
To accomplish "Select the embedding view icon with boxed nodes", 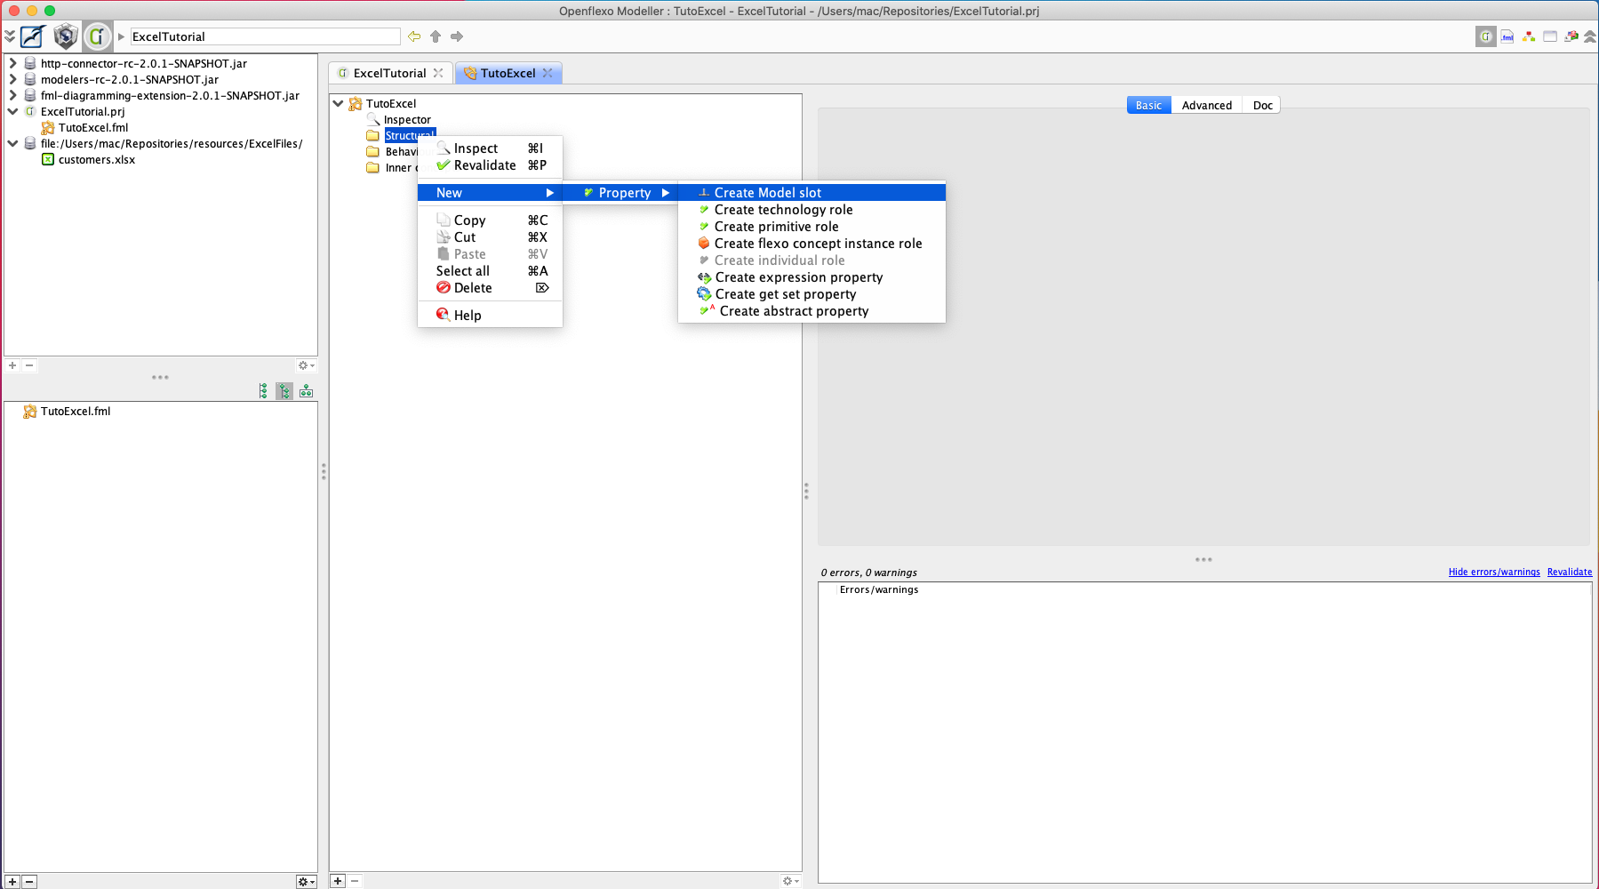I will click(x=306, y=391).
